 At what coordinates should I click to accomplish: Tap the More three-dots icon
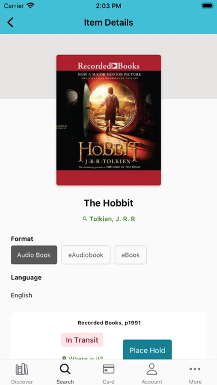coord(195,369)
